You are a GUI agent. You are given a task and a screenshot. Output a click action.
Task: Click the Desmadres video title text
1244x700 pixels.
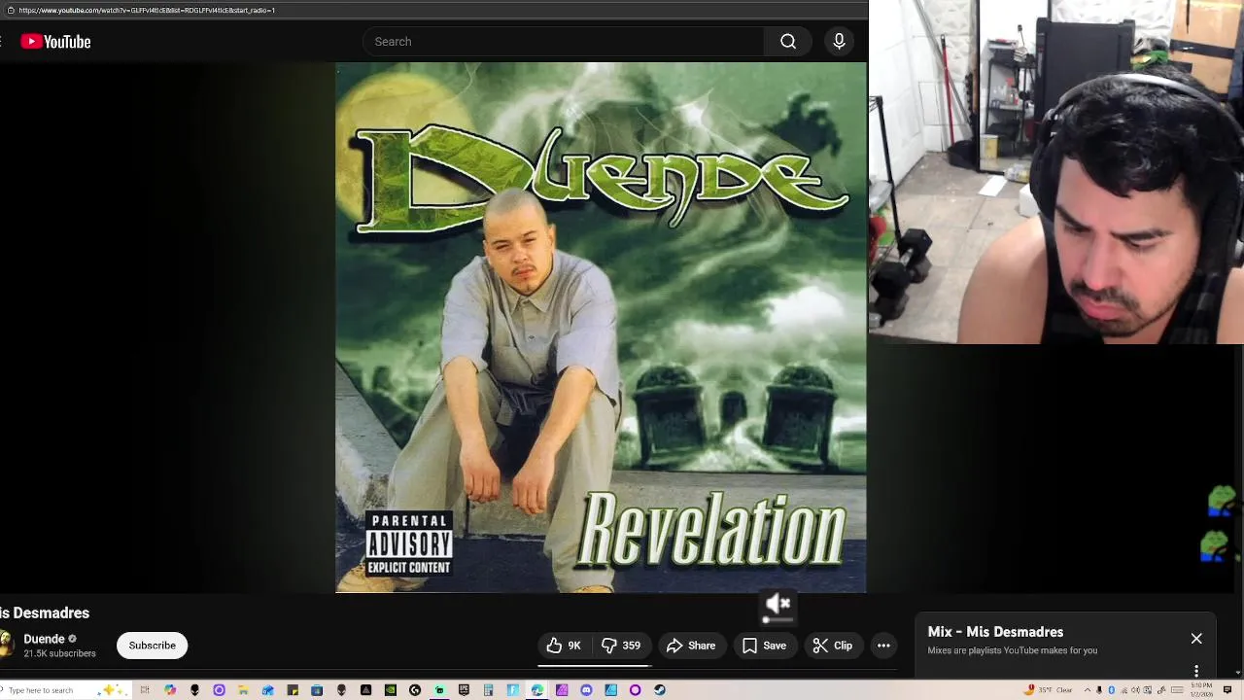click(45, 612)
